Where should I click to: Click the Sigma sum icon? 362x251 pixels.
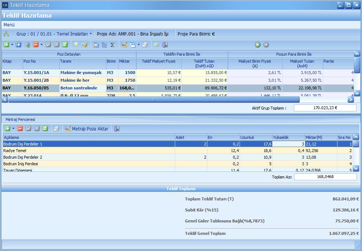point(112,45)
